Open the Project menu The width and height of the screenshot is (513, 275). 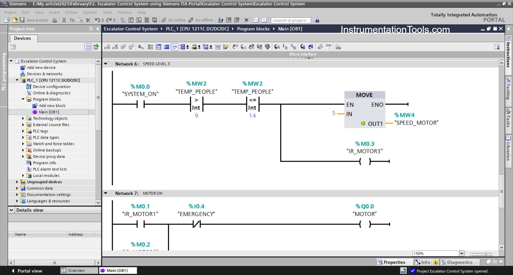click(x=10, y=12)
